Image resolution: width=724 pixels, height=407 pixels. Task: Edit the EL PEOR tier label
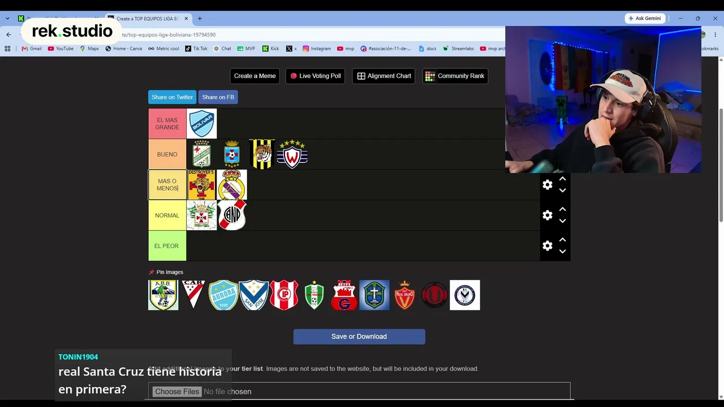pos(167,246)
